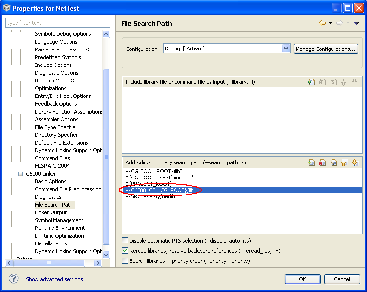Delete the selected search path entry
This screenshot has height=292, width=367.
322,162
